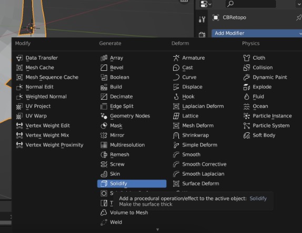Click the Geometry Nodes icon
This screenshot has width=302, height=233.
(x=104, y=116)
